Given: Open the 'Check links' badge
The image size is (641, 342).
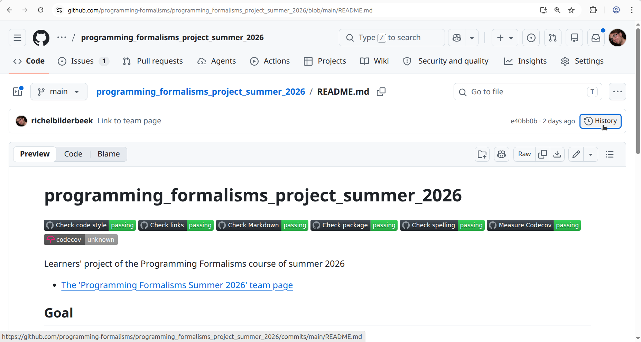Looking at the screenshot, I should [x=176, y=225].
